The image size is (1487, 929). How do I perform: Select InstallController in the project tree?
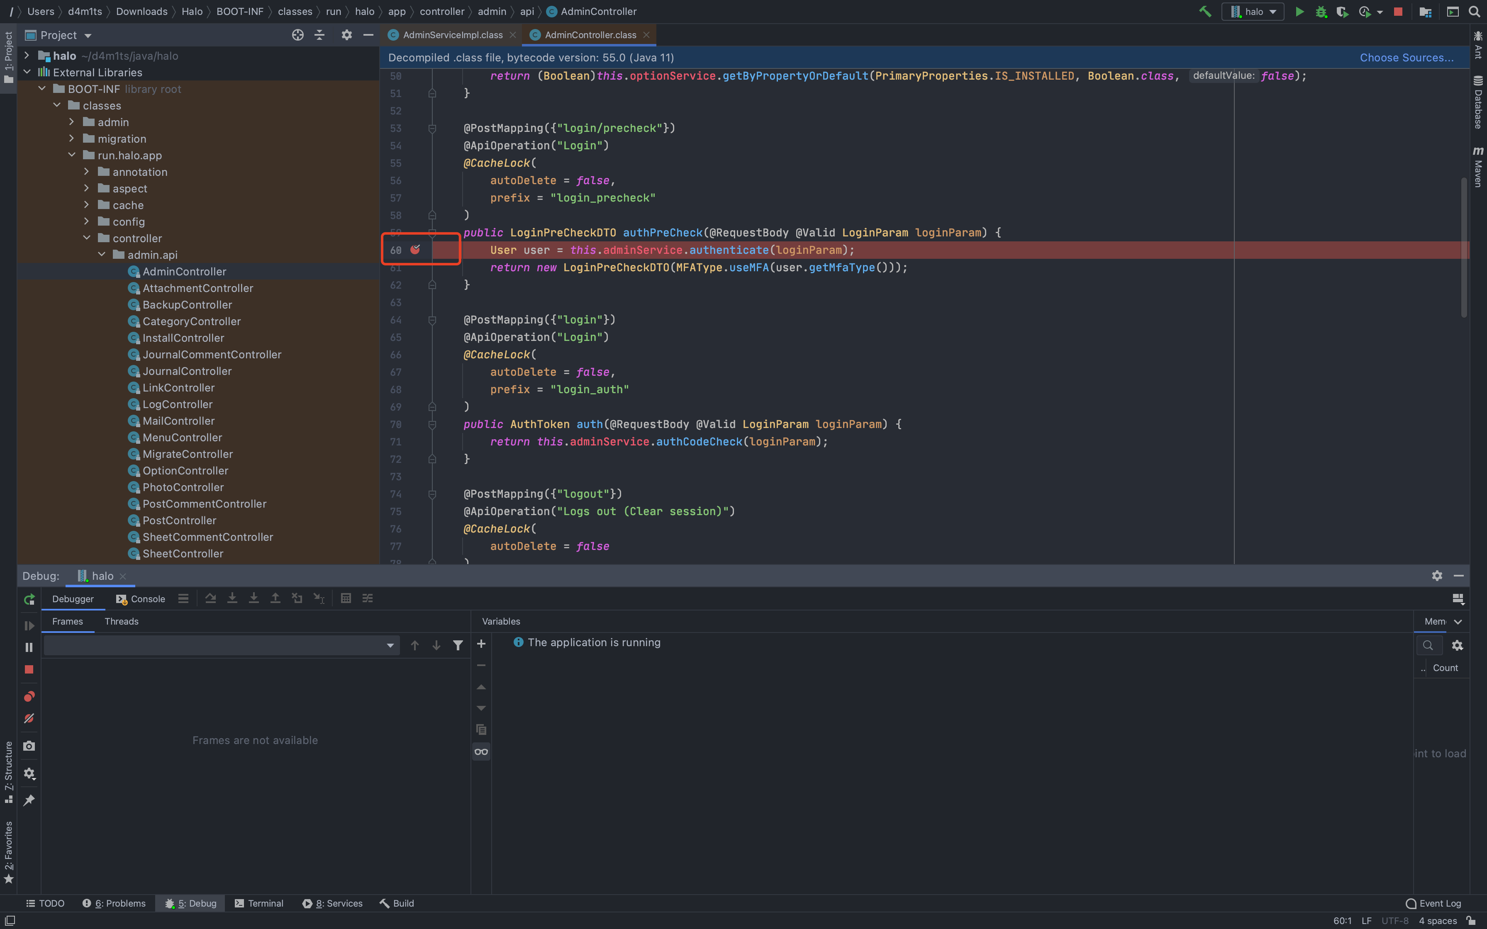coord(183,338)
